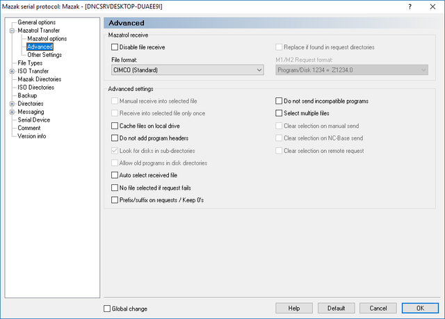Open ISO Directories settings
Viewport: 445px width, 319px height.
(x=35, y=88)
